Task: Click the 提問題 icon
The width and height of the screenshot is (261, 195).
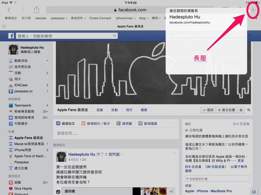Action: coord(118,123)
